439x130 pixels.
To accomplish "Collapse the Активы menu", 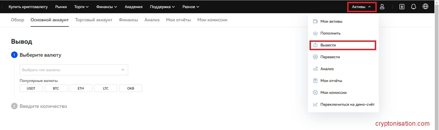I will click(361, 7).
